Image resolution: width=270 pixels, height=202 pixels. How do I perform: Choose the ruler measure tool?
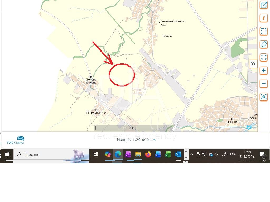263,44
